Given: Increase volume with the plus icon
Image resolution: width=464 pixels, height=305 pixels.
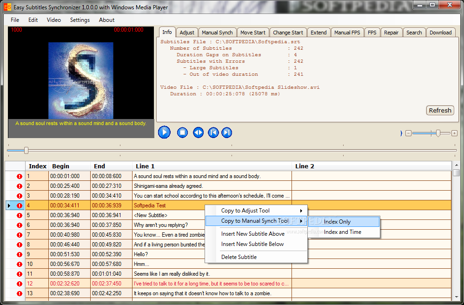Looking at the screenshot, I should tap(454, 133).
